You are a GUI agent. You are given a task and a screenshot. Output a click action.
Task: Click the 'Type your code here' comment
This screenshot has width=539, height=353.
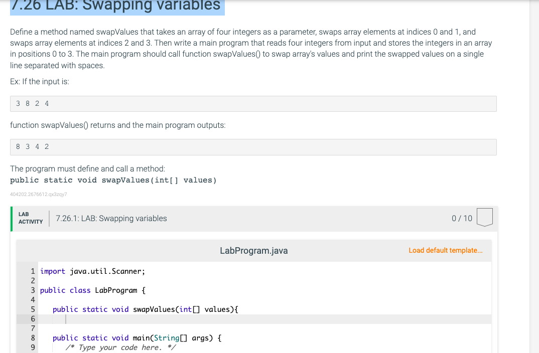120,347
